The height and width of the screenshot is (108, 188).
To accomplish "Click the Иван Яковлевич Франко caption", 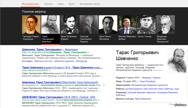I will pos(69,38).
